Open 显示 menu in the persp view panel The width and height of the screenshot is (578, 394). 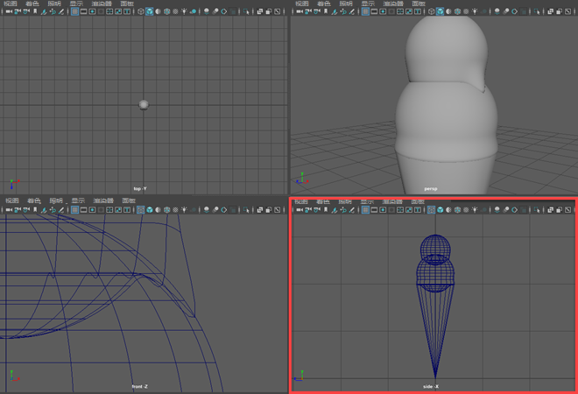click(368, 4)
